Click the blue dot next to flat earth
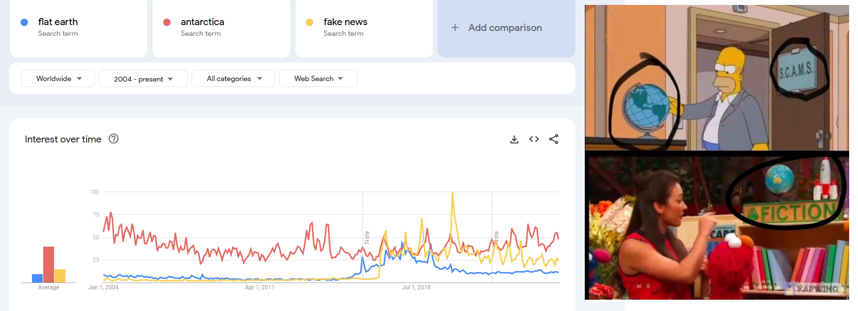The image size is (858, 311). [x=24, y=22]
